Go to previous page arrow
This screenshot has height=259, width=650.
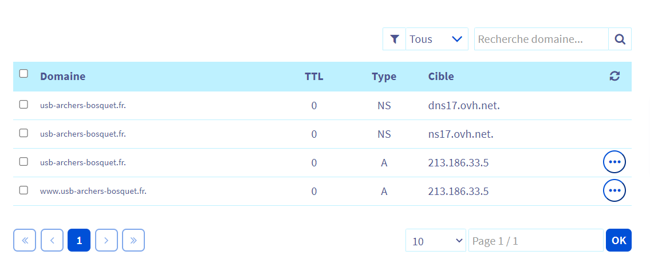tap(52, 240)
